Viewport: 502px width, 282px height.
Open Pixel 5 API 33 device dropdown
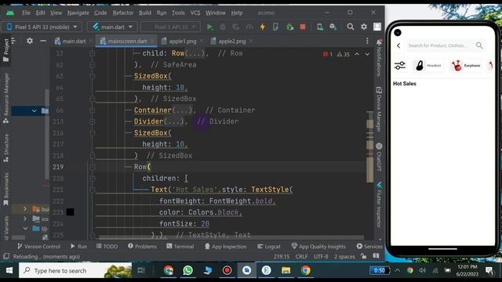(42, 27)
